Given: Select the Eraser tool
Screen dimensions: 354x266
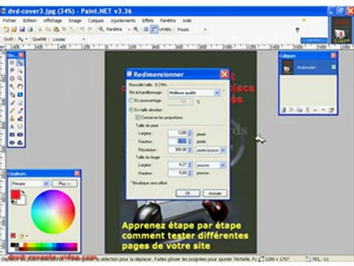Looking at the screenshot, I should [20, 103].
